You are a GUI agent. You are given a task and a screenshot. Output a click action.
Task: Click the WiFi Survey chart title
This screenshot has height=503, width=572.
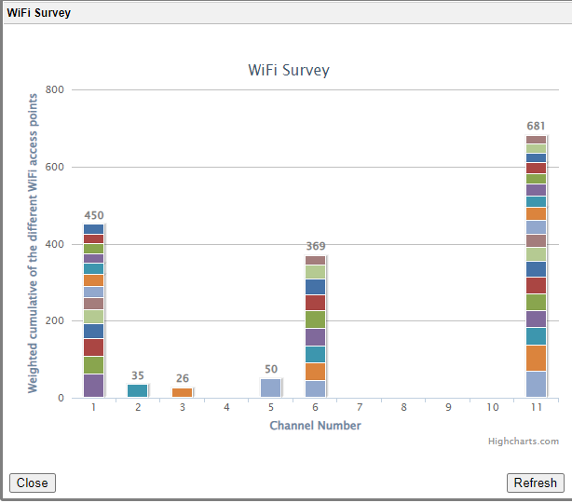pyautogui.click(x=288, y=71)
